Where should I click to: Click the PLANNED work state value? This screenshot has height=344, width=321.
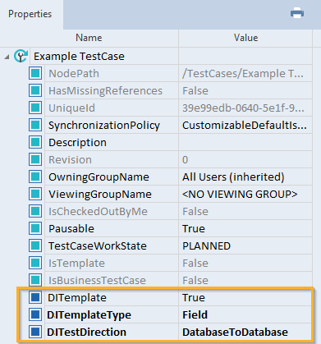coord(206,245)
